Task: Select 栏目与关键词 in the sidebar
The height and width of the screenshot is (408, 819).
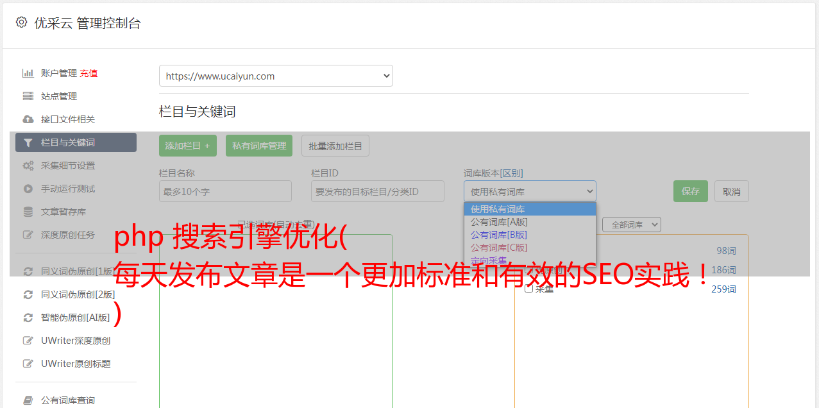Action: 76,142
